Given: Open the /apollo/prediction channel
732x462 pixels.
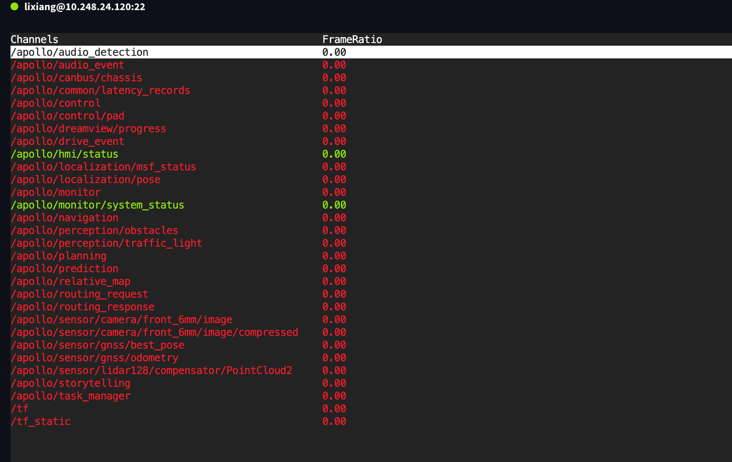Looking at the screenshot, I should tap(65, 269).
